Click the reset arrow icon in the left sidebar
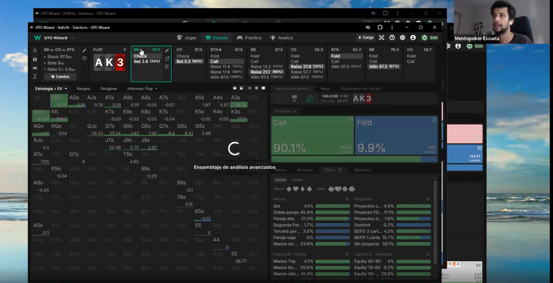Screen dimensions: 553x283 coord(35,50)
